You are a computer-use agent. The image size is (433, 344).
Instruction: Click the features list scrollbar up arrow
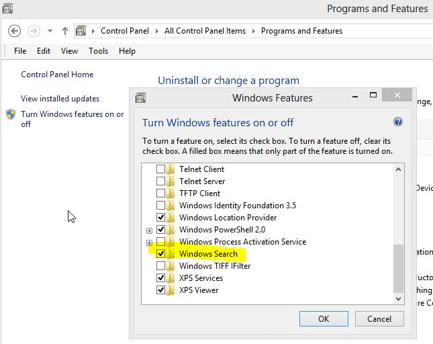(399, 168)
